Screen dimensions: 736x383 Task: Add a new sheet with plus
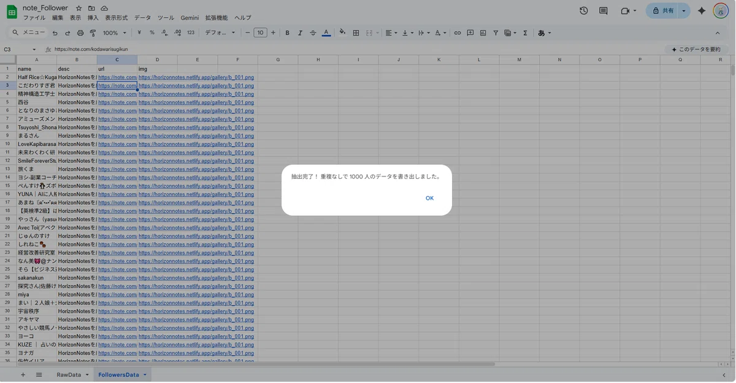tap(23, 375)
